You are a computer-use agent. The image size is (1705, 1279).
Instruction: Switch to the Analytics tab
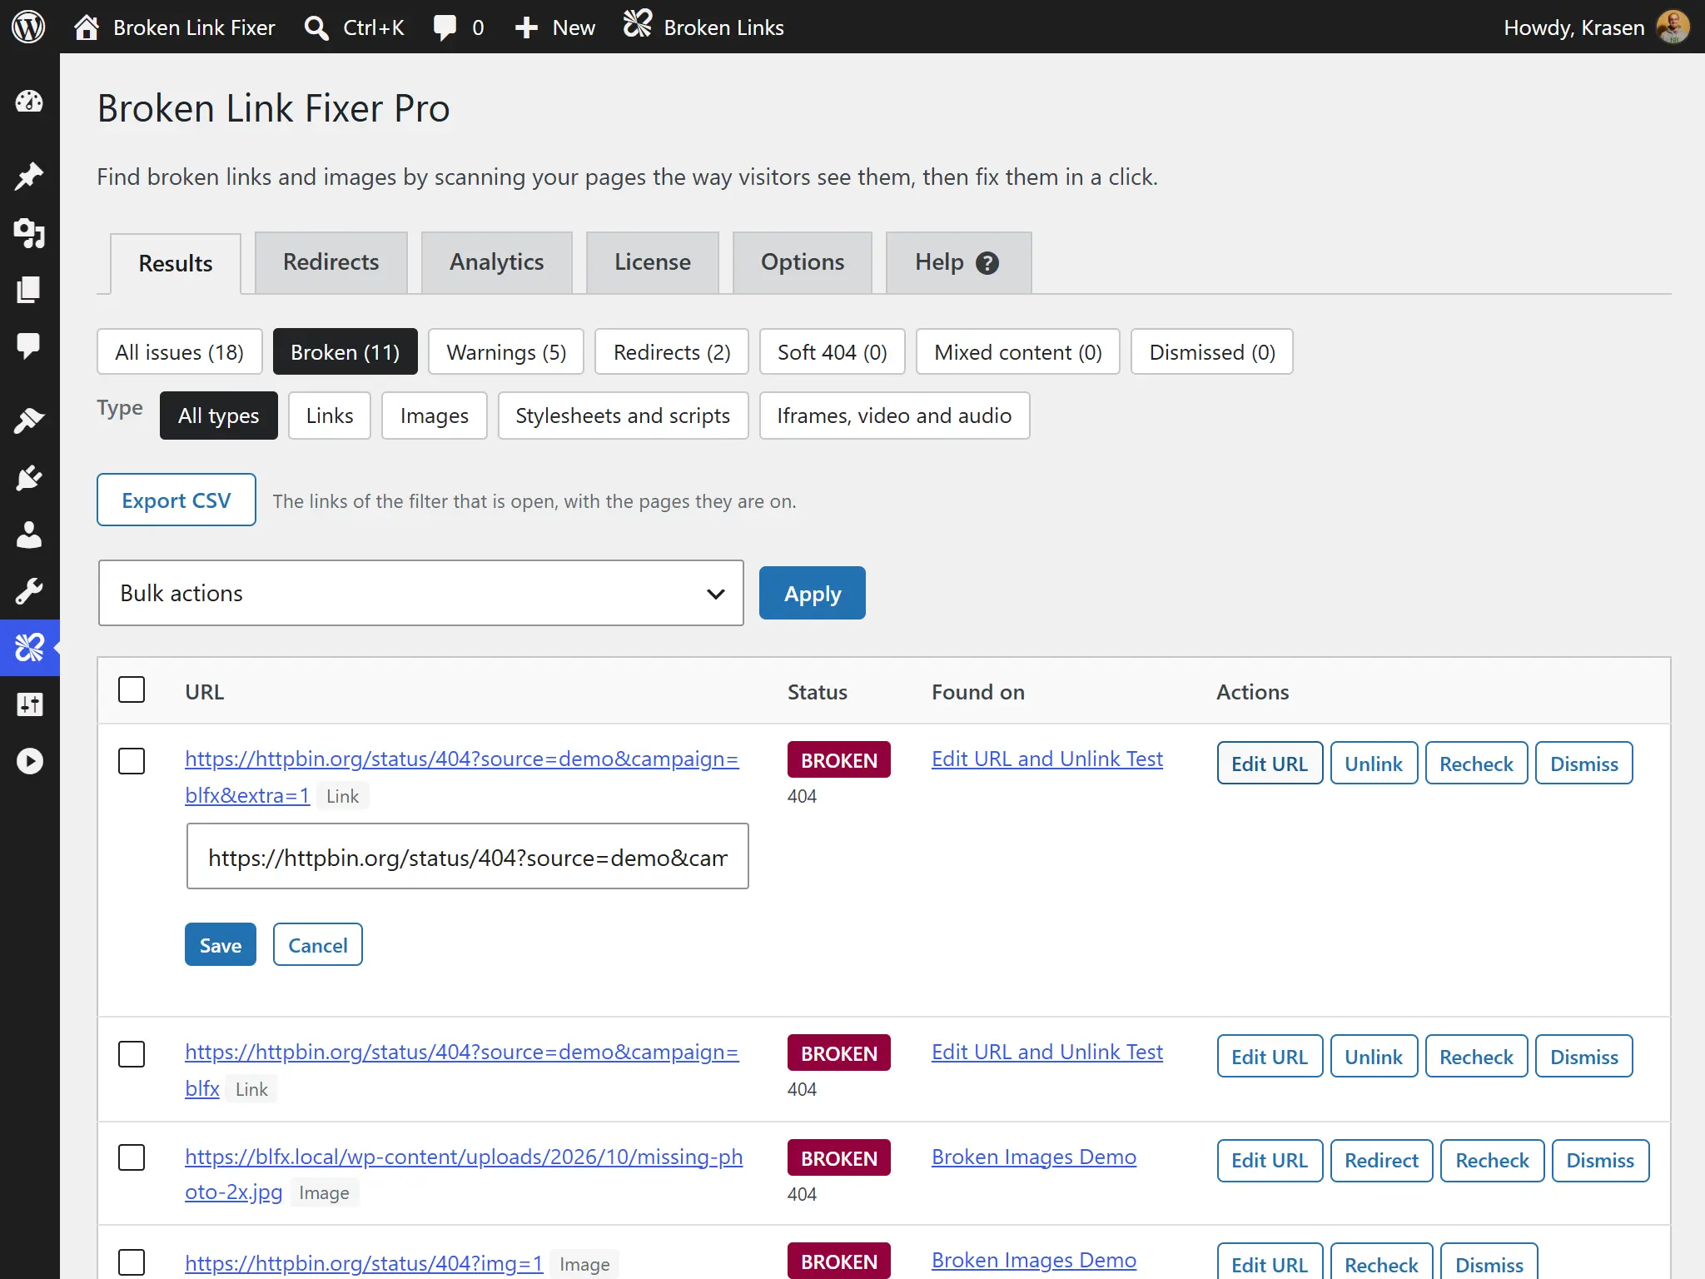tap(497, 262)
